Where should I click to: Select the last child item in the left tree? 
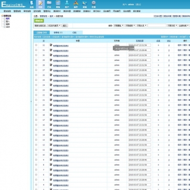[x=8, y=27]
